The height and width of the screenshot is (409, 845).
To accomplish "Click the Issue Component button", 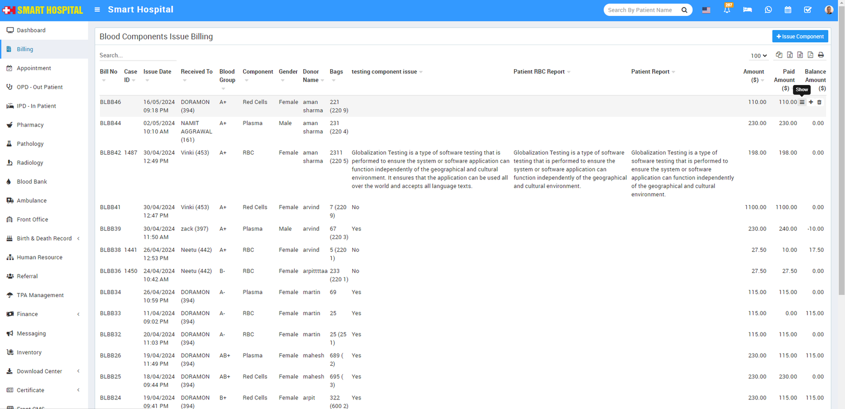I will tap(800, 36).
